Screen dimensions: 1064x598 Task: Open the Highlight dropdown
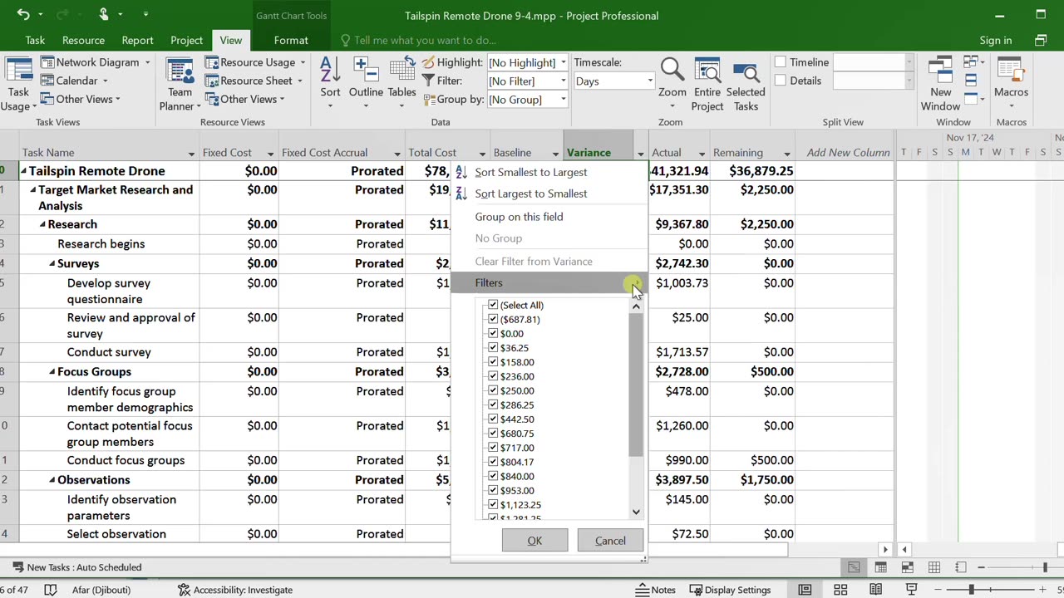click(x=563, y=62)
